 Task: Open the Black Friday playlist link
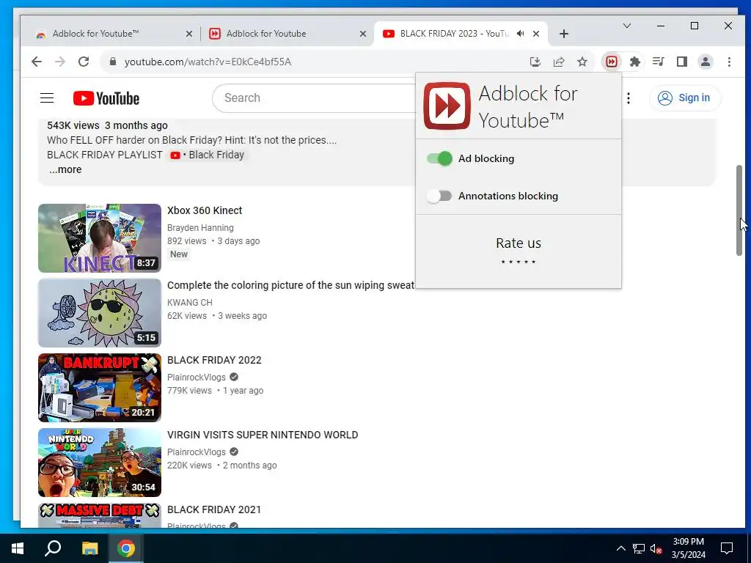(207, 155)
